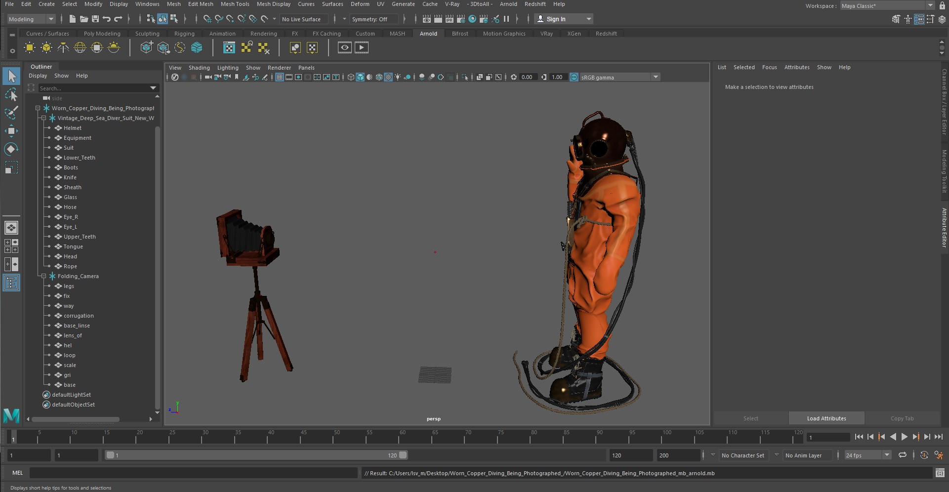Click the New Scene toolbar icon

[x=73, y=19]
